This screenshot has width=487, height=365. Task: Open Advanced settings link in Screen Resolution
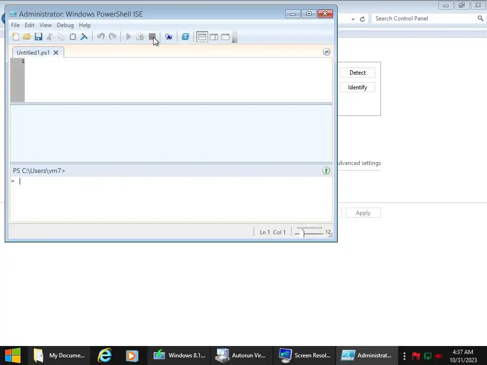point(359,163)
